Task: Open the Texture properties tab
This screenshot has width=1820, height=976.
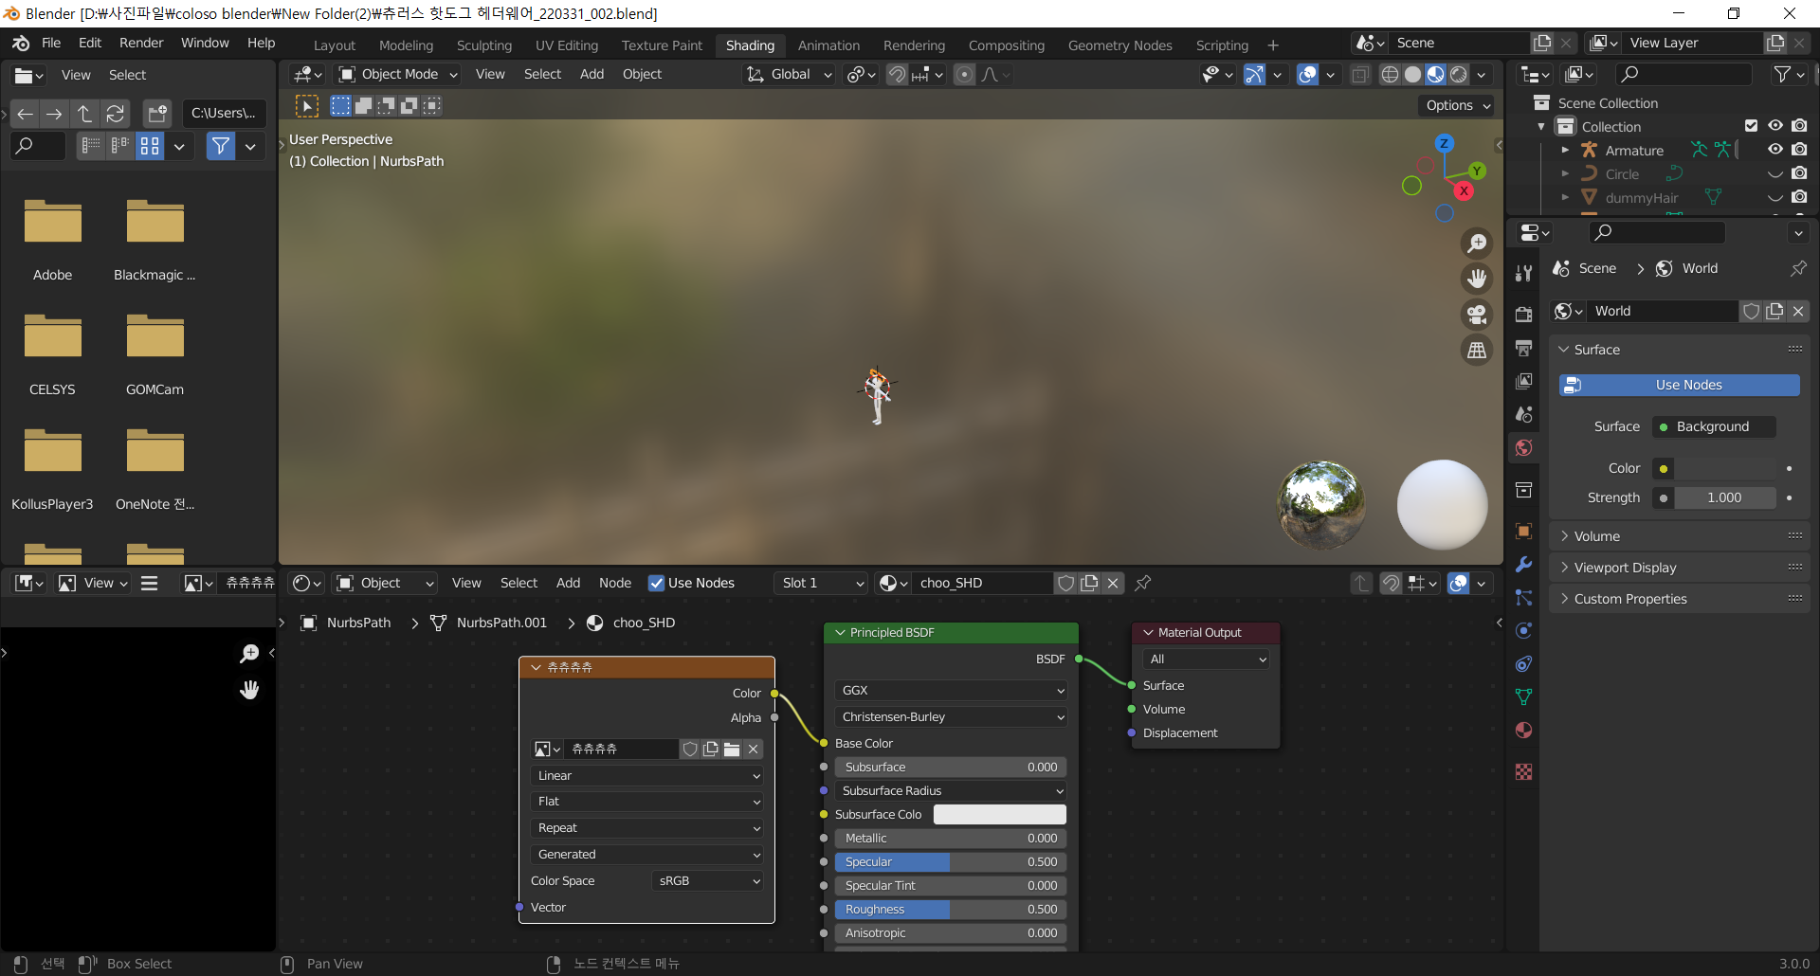Action: 1523,771
